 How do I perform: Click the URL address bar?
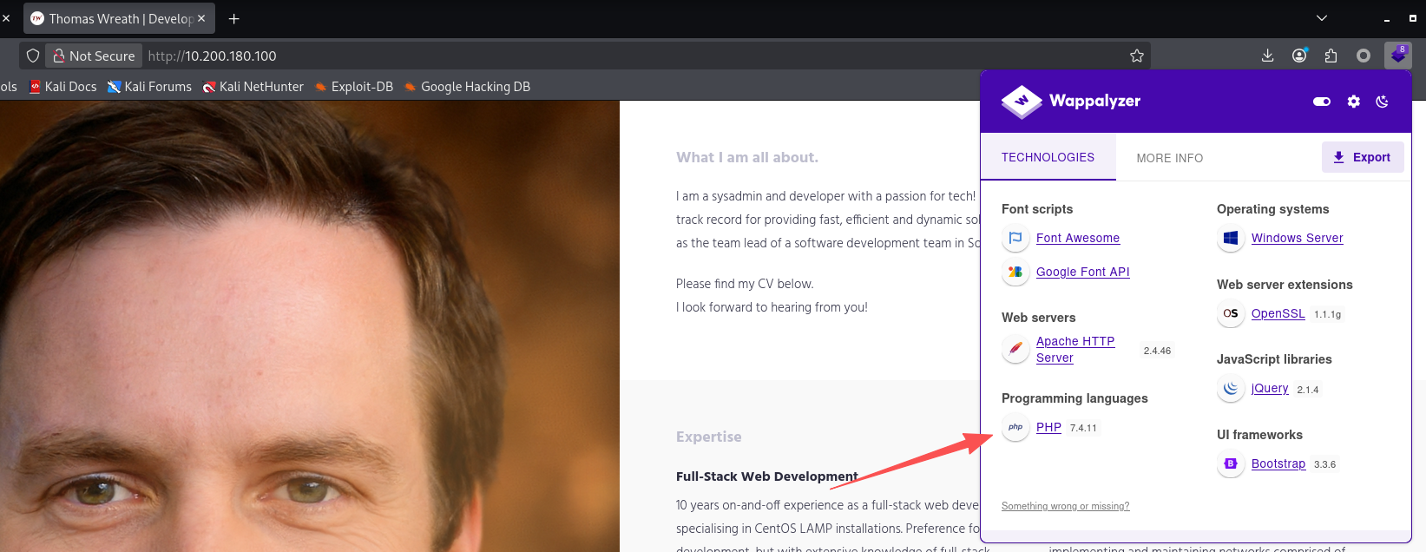[x=608, y=56]
